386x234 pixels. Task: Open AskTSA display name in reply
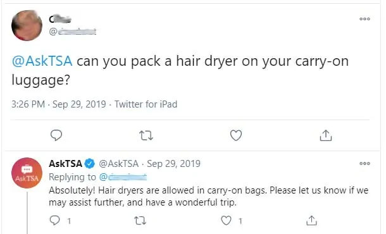[65, 164]
